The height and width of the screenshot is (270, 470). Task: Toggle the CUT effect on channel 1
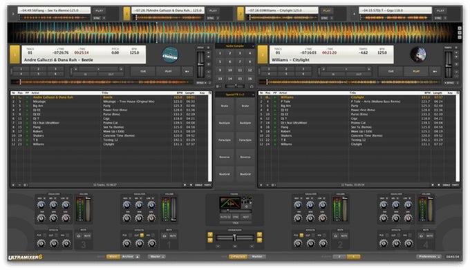pyautogui.click(x=142, y=235)
